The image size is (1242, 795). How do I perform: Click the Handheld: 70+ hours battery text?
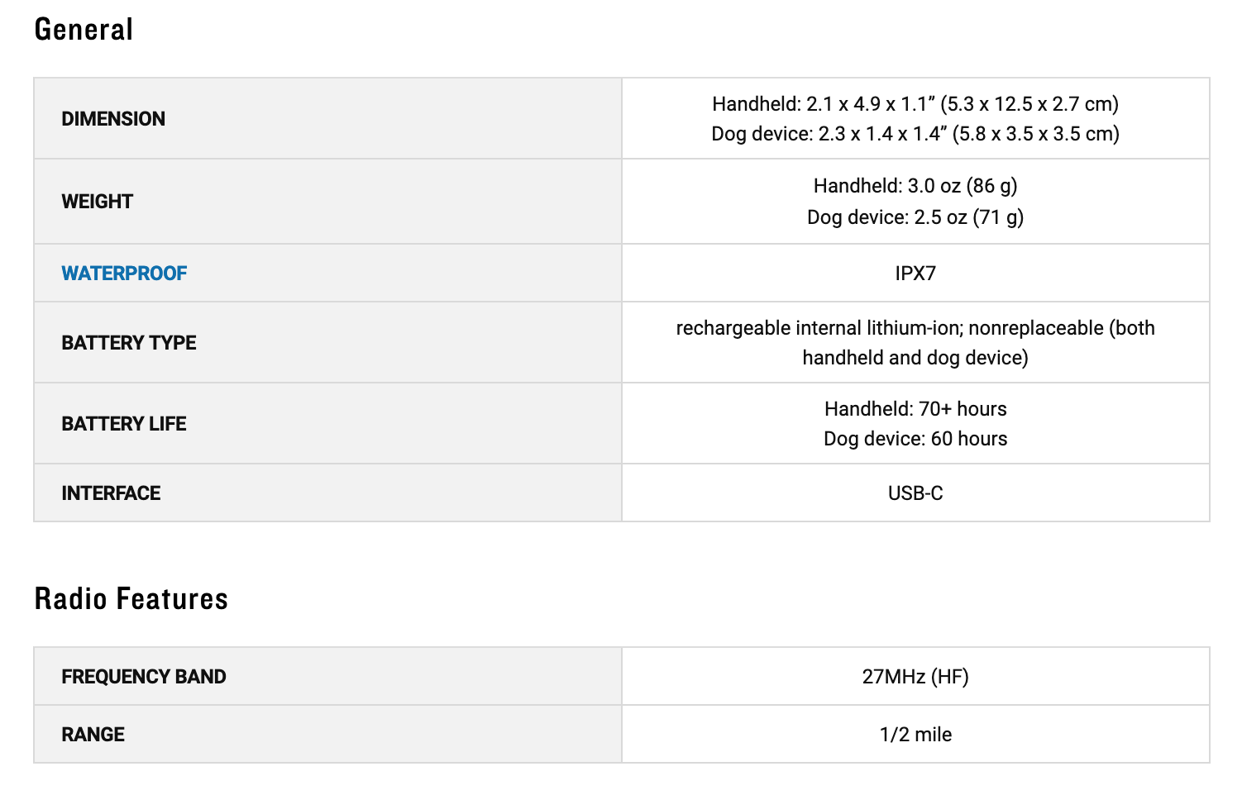(915, 409)
